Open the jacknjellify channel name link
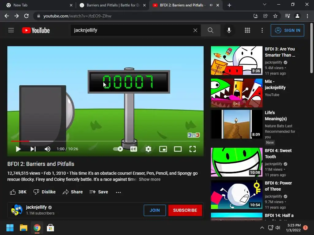 [x=36, y=207]
